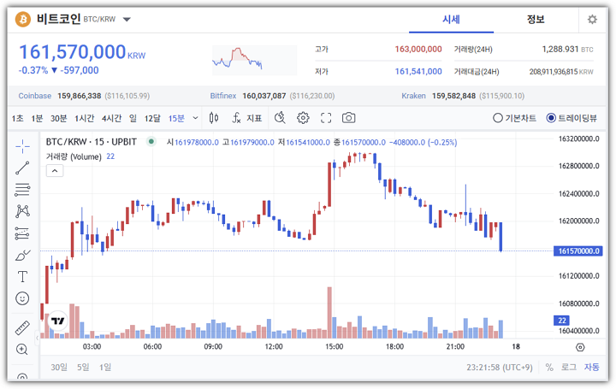Image resolution: width=616 pixels, height=389 pixels.
Task: Take a chart snapshot with camera icon
Action: click(348, 118)
